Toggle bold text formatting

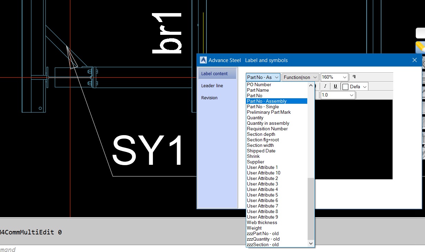point(315,86)
